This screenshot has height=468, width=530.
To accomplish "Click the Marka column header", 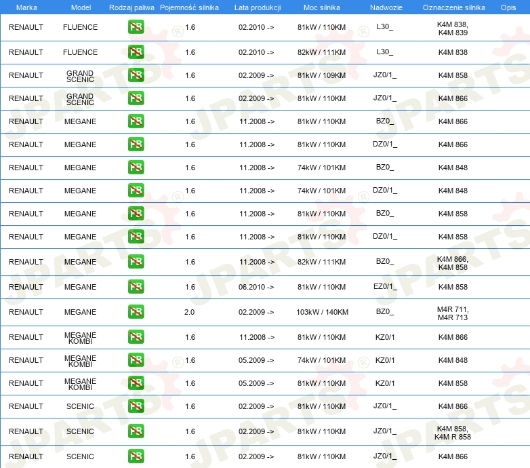I will 26,7.
